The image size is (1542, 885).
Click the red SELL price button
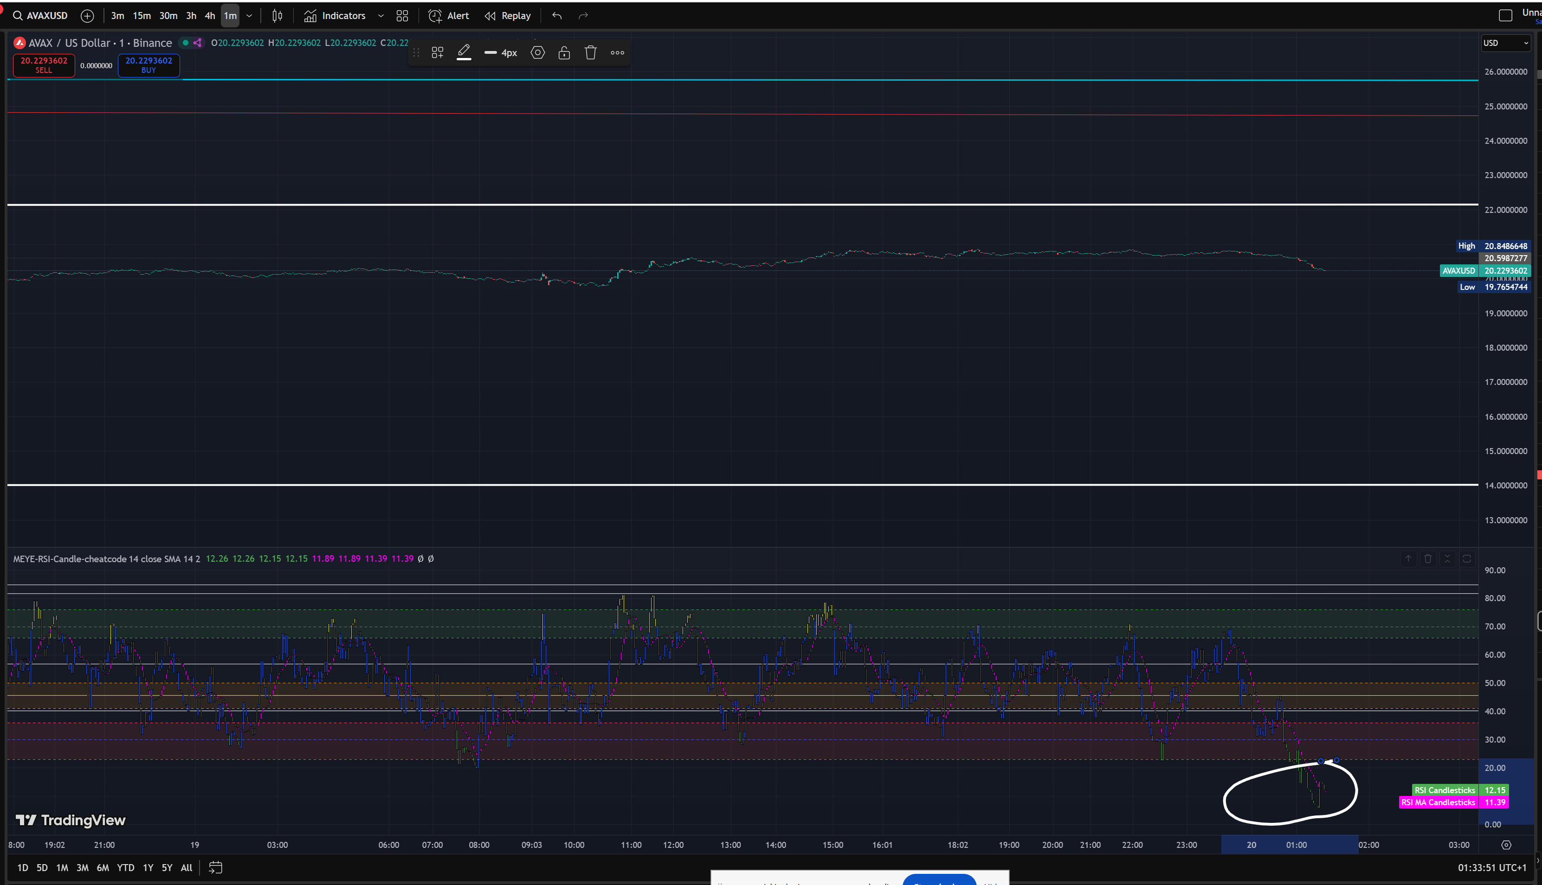tap(44, 65)
